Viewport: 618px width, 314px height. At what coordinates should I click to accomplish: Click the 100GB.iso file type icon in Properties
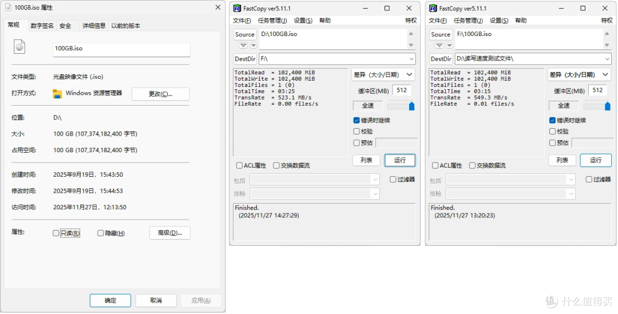(x=19, y=47)
